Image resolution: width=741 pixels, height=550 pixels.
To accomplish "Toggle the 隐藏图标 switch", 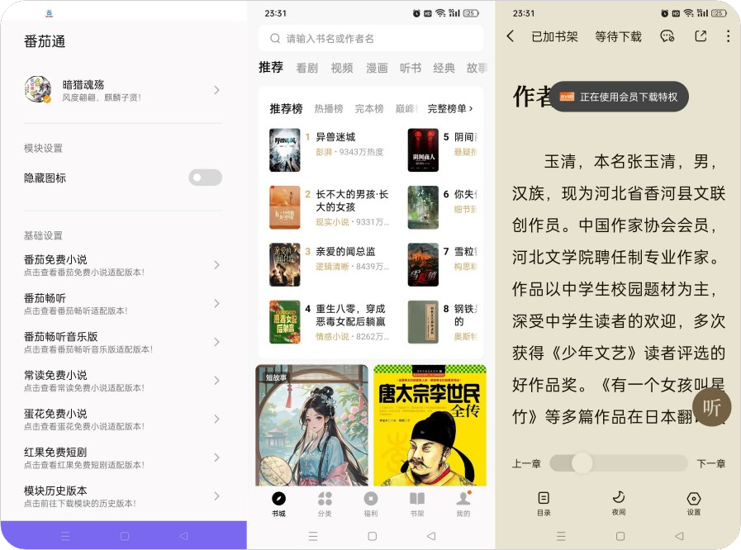I will click(x=205, y=178).
